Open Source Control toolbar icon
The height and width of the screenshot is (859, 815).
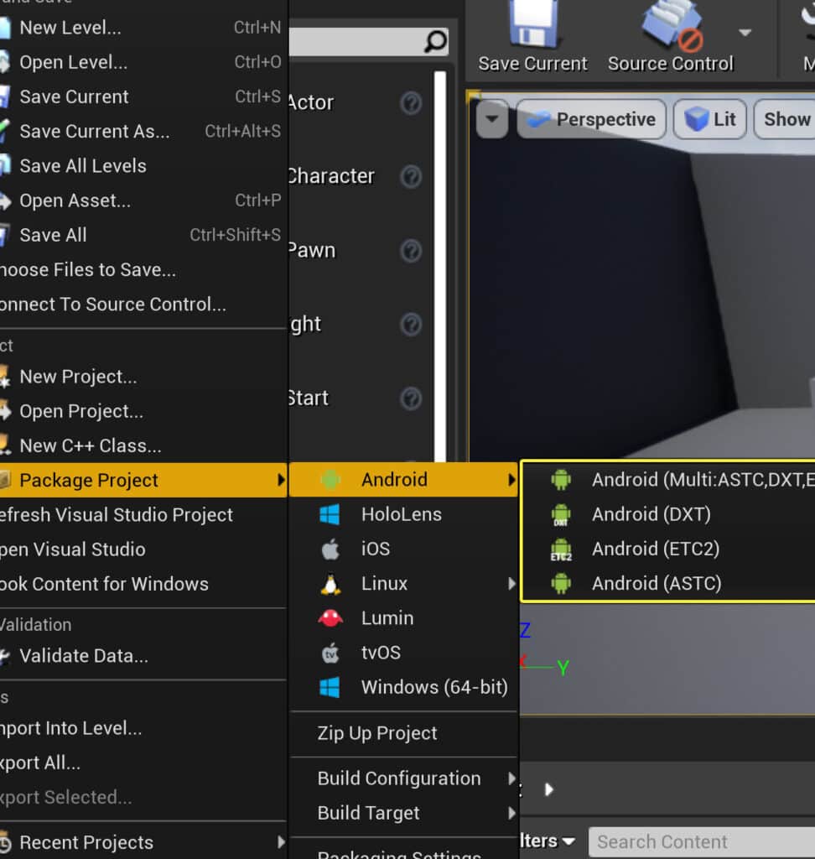click(x=670, y=25)
